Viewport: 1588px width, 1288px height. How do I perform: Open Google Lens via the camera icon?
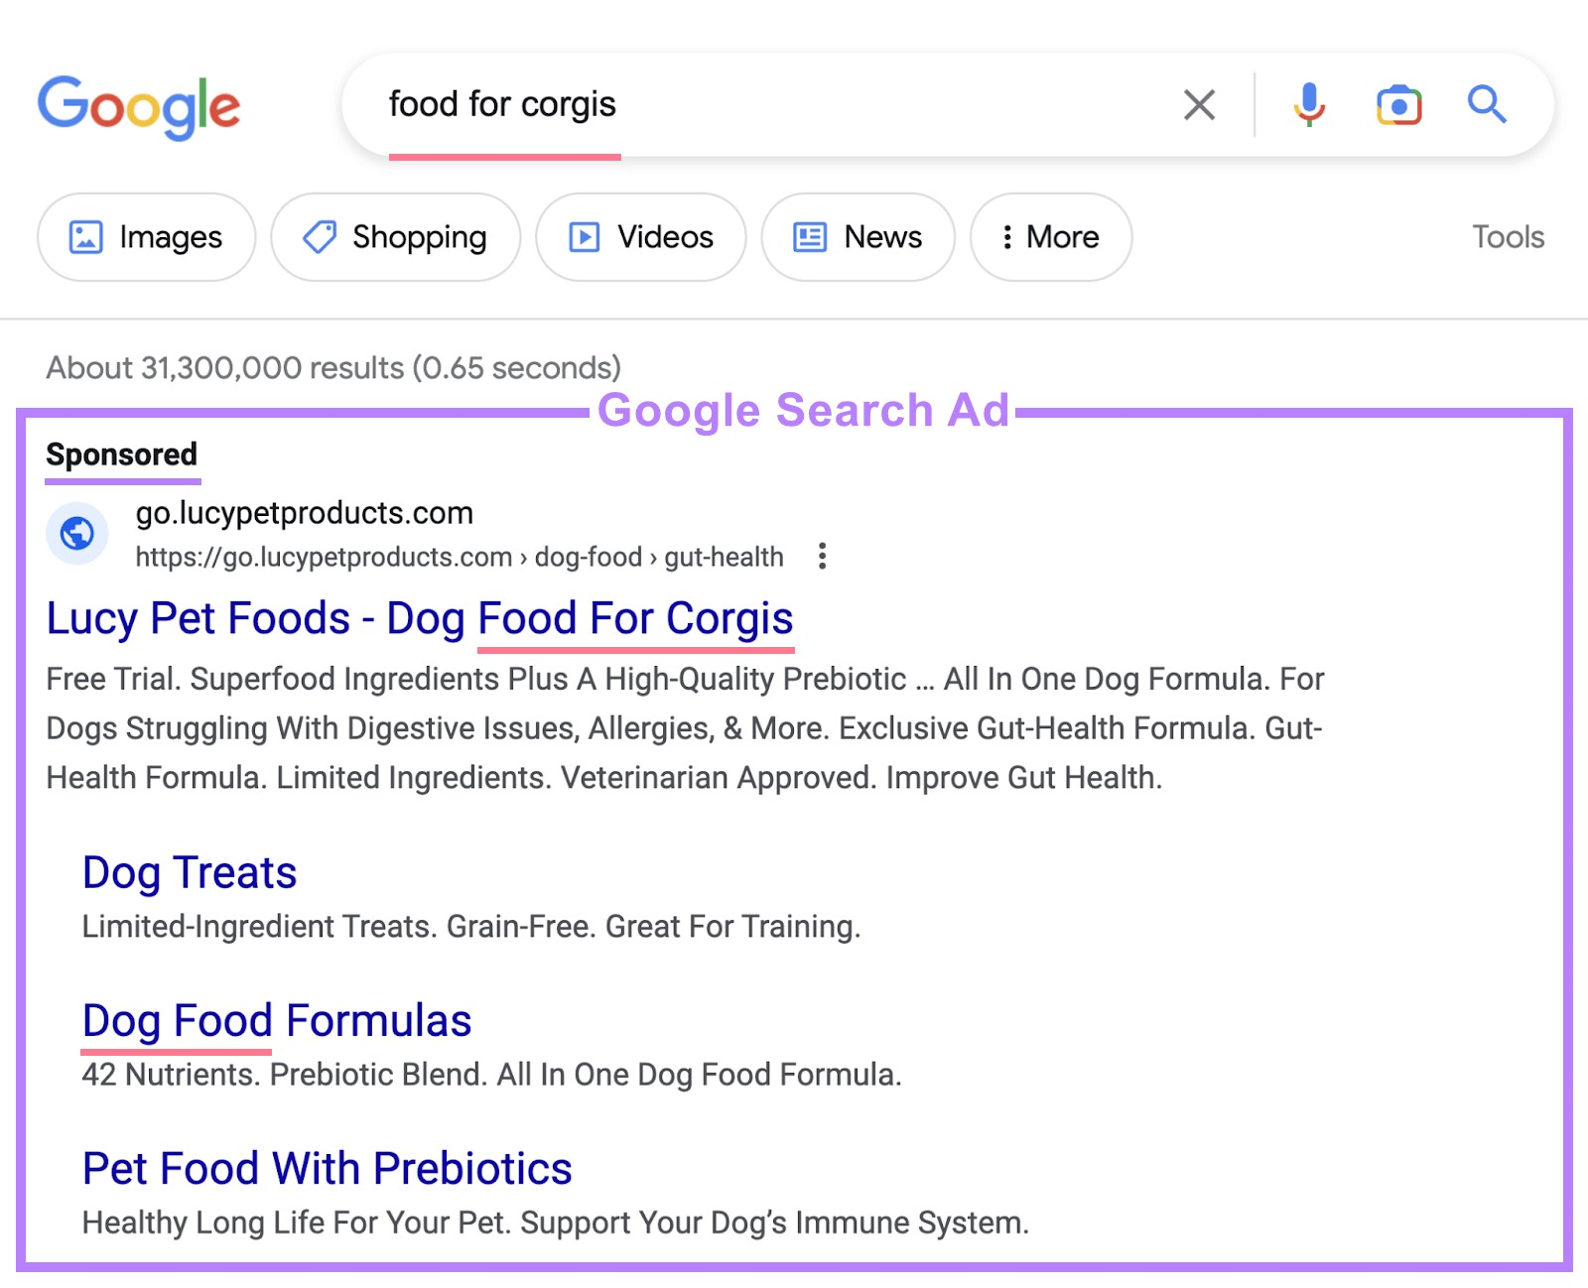pyautogui.click(x=1397, y=104)
